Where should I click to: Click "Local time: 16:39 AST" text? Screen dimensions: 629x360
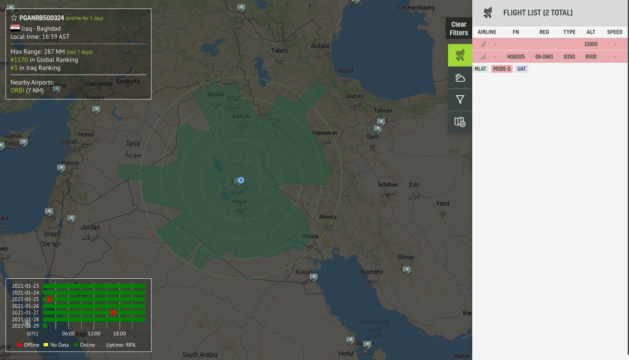(40, 37)
